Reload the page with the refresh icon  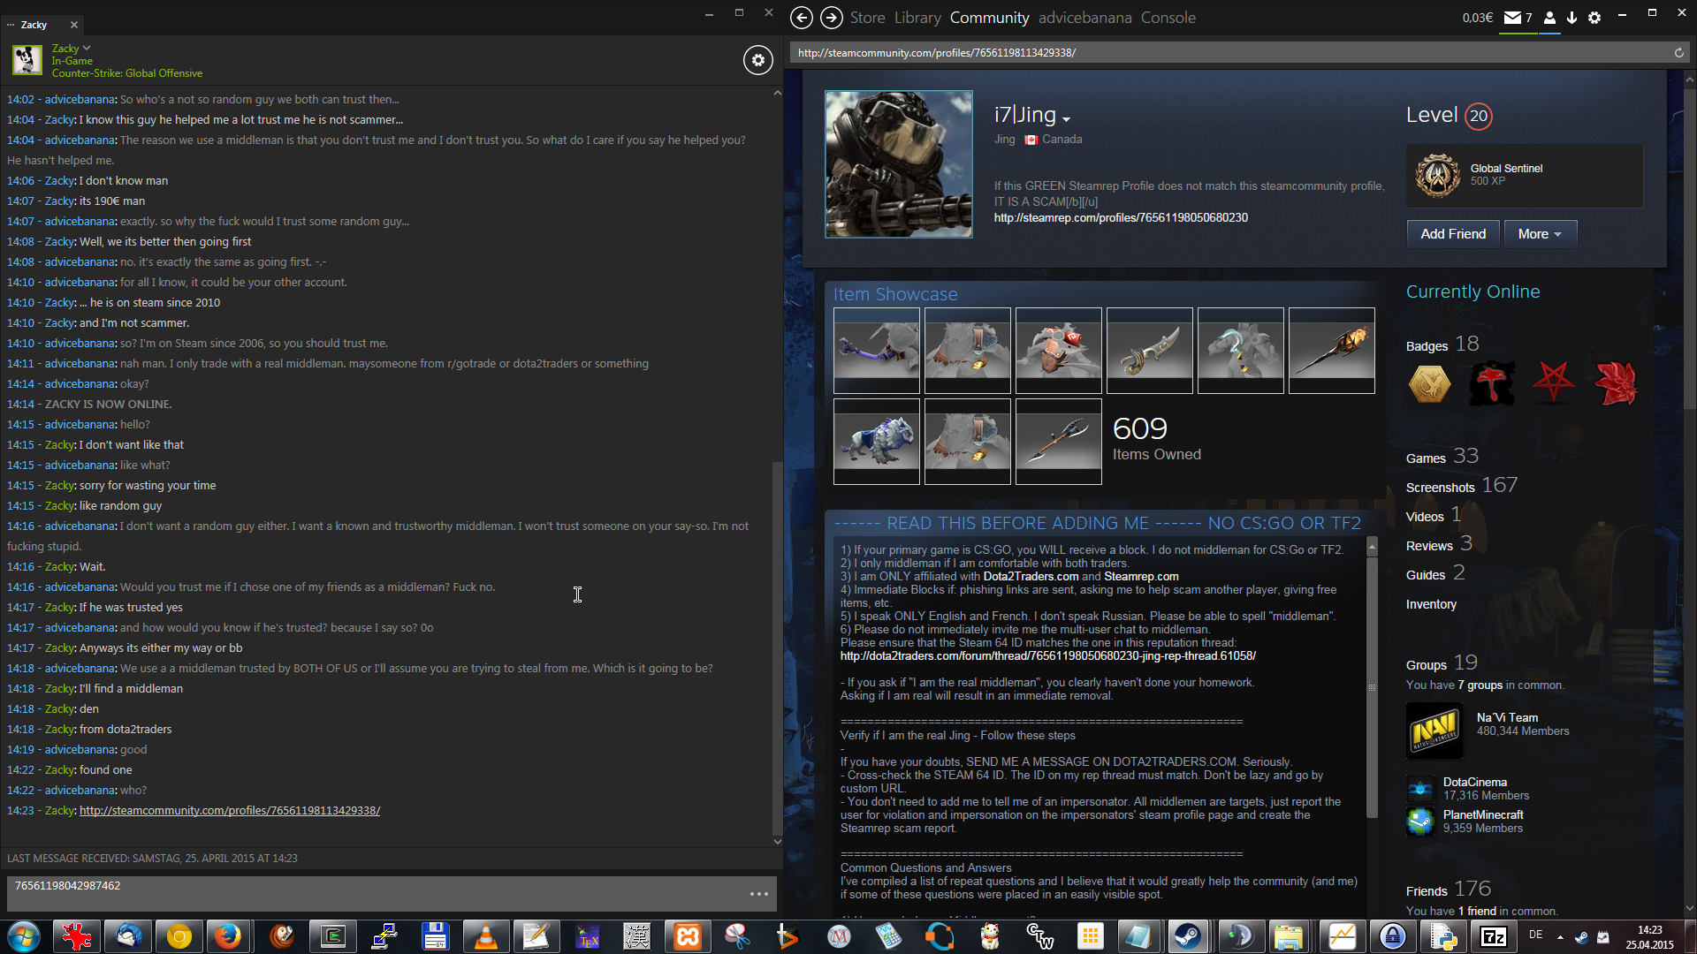point(1678,53)
